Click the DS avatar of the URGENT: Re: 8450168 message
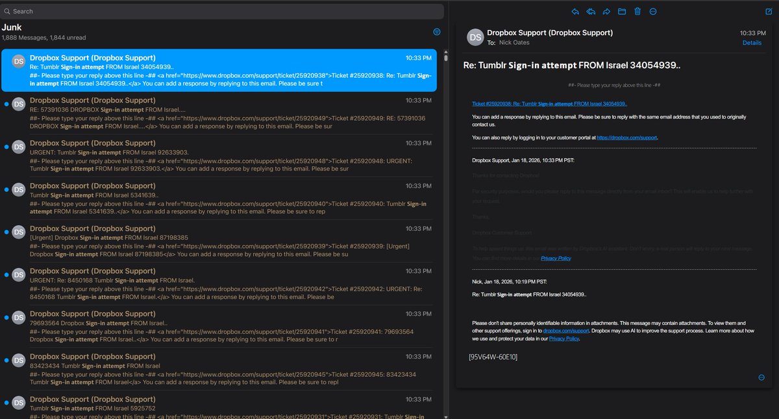 (x=19, y=275)
